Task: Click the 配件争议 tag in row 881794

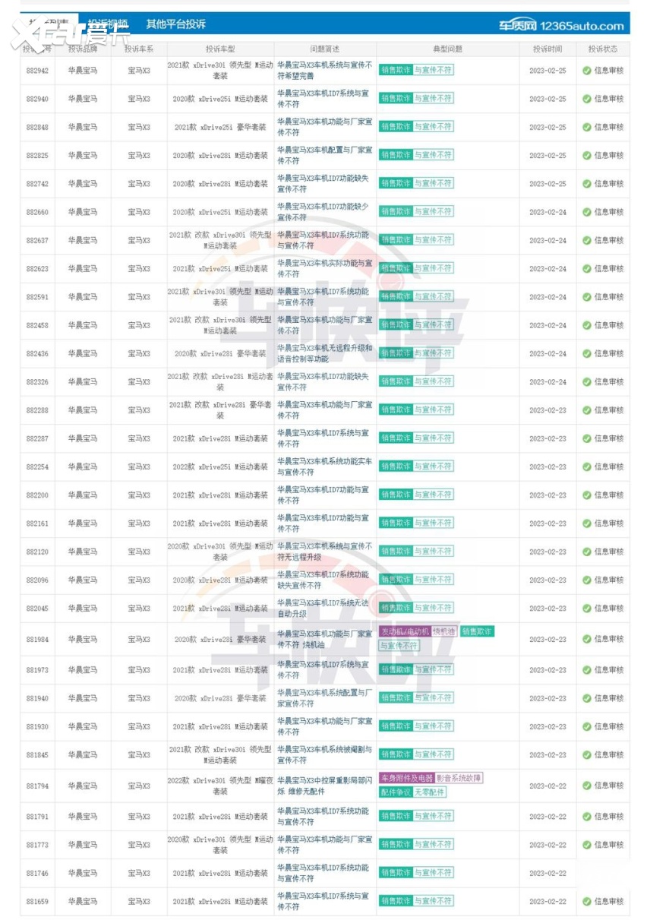Action: (x=396, y=792)
